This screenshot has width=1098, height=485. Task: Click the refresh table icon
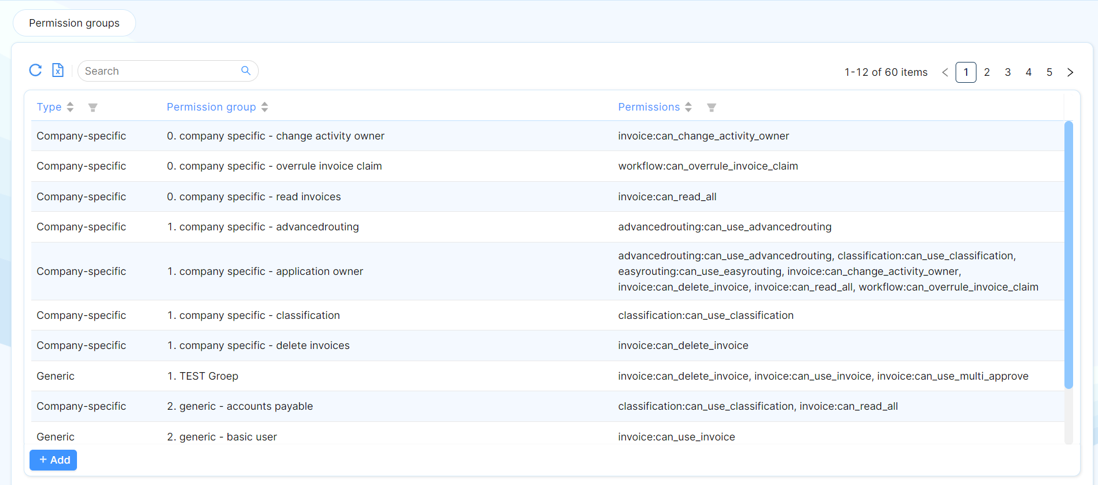pos(35,71)
